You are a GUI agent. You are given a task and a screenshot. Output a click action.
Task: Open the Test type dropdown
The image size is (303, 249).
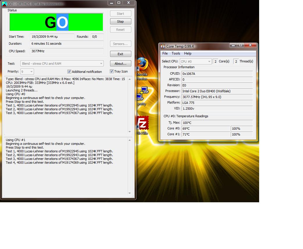(62, 64)
